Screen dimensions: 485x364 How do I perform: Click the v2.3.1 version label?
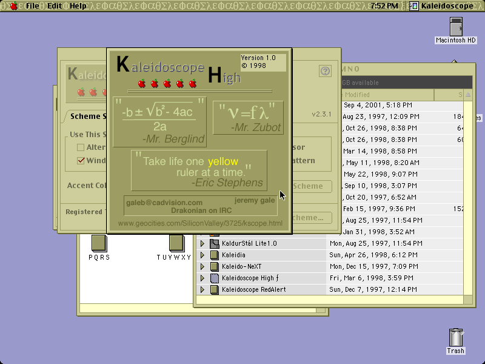321,114
